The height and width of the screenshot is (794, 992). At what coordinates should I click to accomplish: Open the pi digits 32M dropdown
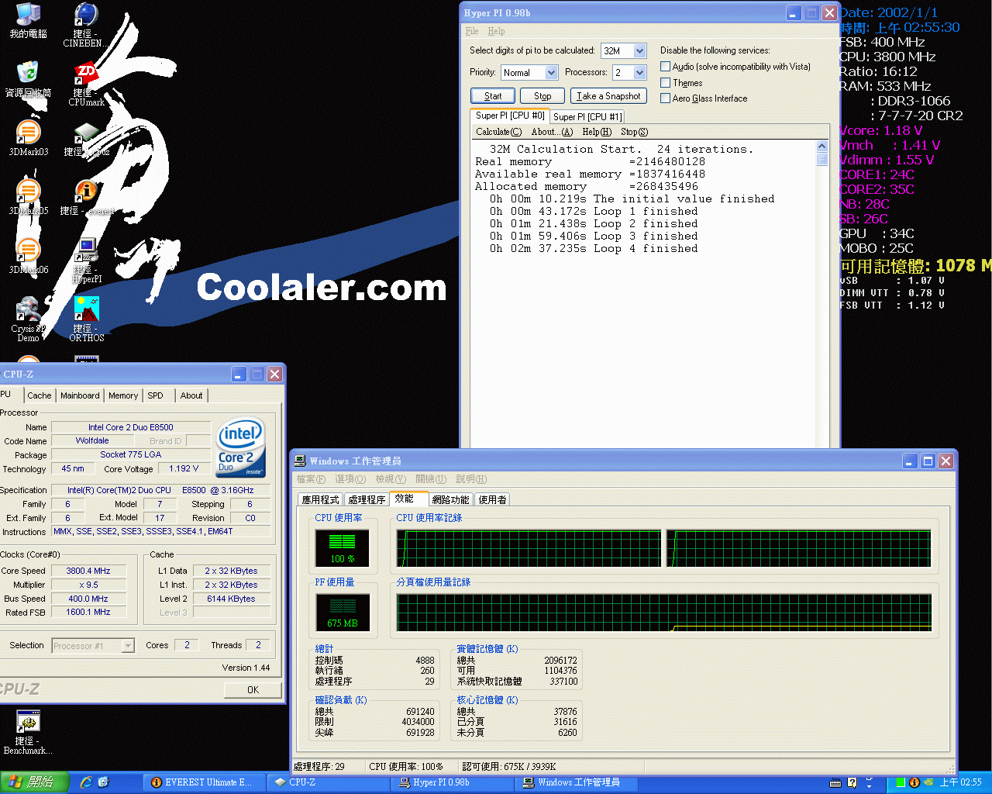coord(640,51)
